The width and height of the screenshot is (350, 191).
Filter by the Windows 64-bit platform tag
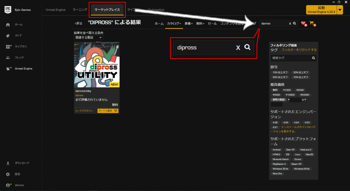click(x=302, y=169)
